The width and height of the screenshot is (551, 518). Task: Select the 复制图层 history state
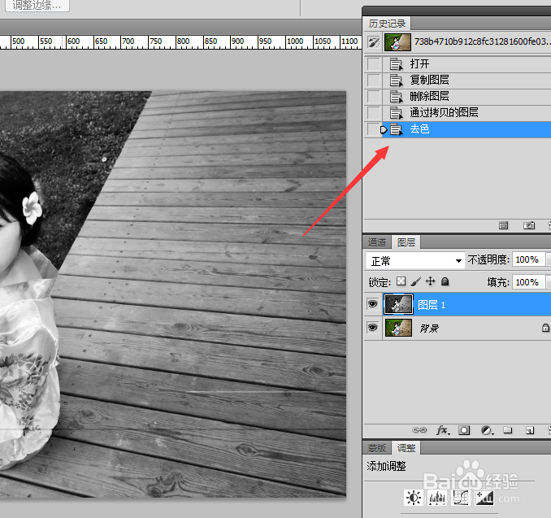tap(466, 81)
